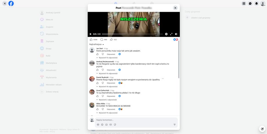This screenshot has width=267, height=134.
Task: Seek on the video progress bar
Action: tap(132, 34)
